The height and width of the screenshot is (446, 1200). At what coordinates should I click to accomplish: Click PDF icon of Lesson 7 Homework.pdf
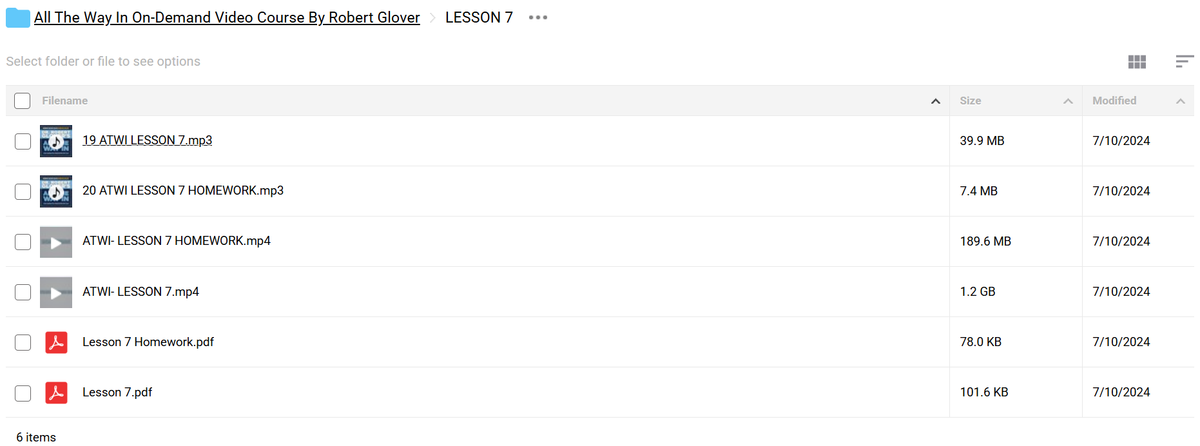point(56,342)
